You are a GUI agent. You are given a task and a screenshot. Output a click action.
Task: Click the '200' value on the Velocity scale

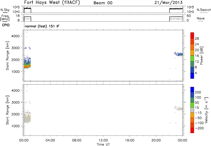pyautogui.click(x=198, y=92)
